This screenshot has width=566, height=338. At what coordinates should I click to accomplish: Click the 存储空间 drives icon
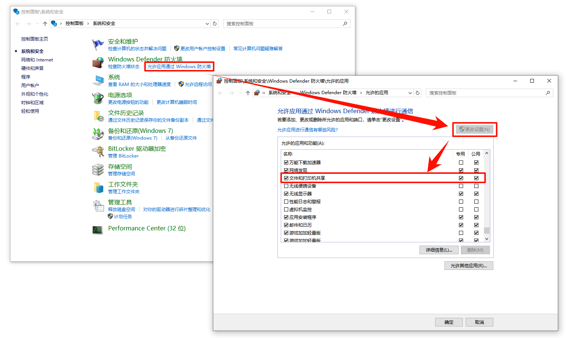pos(98,170)
